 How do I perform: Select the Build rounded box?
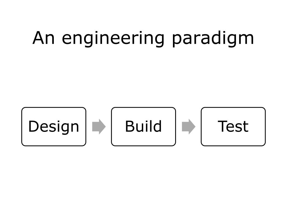point(143,127)
